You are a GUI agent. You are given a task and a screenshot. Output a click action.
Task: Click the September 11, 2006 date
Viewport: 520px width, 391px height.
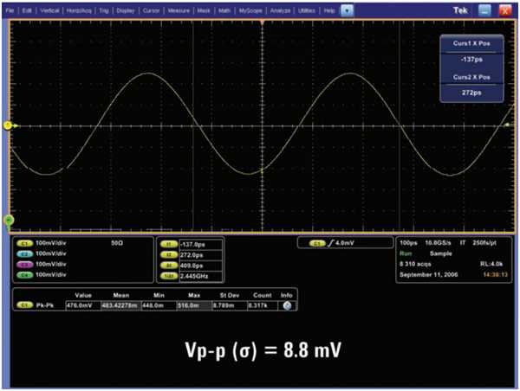[428, 275]
